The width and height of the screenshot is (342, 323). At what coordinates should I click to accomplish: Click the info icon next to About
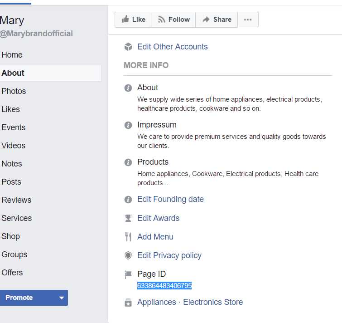[x=128, y=88]
